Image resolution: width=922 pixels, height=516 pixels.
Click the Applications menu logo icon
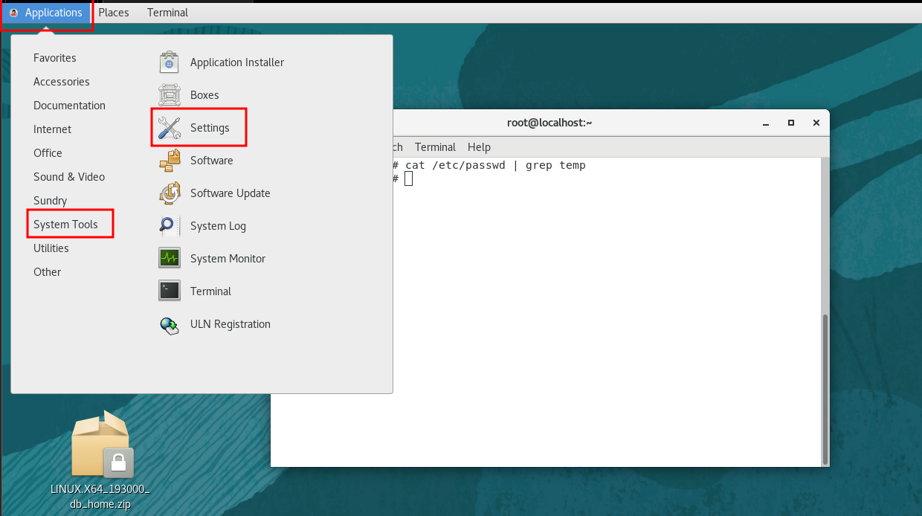pyautogui.click(x=13, y=13)
